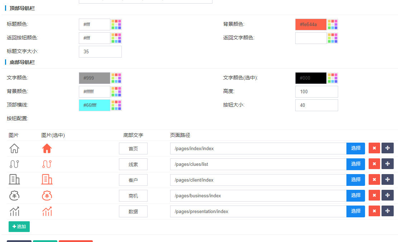Open the color picker for 标题颜色
Screen dimensions: 398x242
pyautogui.click(x=116, y=24)
